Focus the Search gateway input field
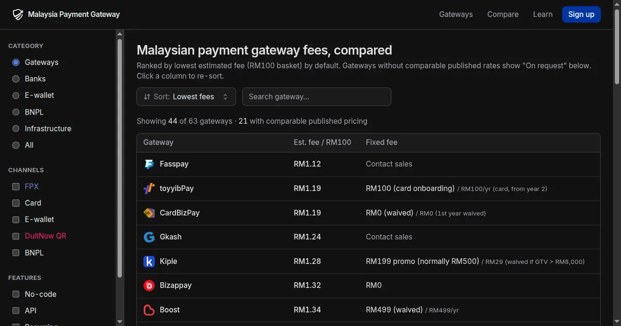Viewport: 621px width, 326px height. click(317, 97)
